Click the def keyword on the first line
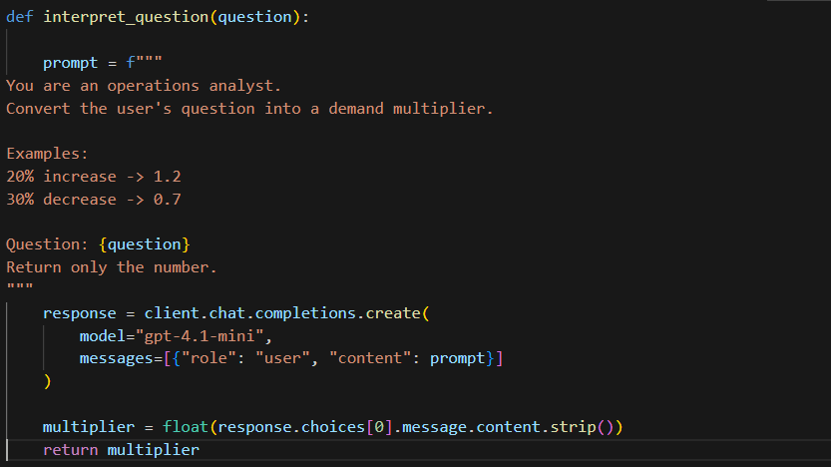 tap(20, 17)
